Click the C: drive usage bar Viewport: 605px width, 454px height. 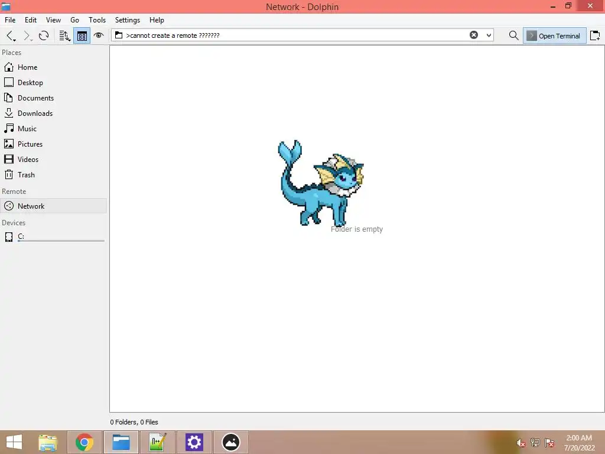tap(61, 241)
